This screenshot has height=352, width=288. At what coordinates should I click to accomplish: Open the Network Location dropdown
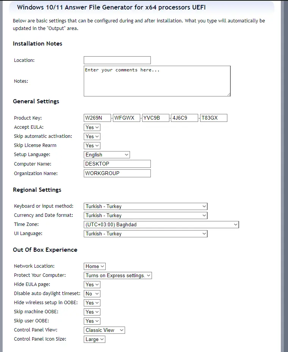[x=95, y=266]
